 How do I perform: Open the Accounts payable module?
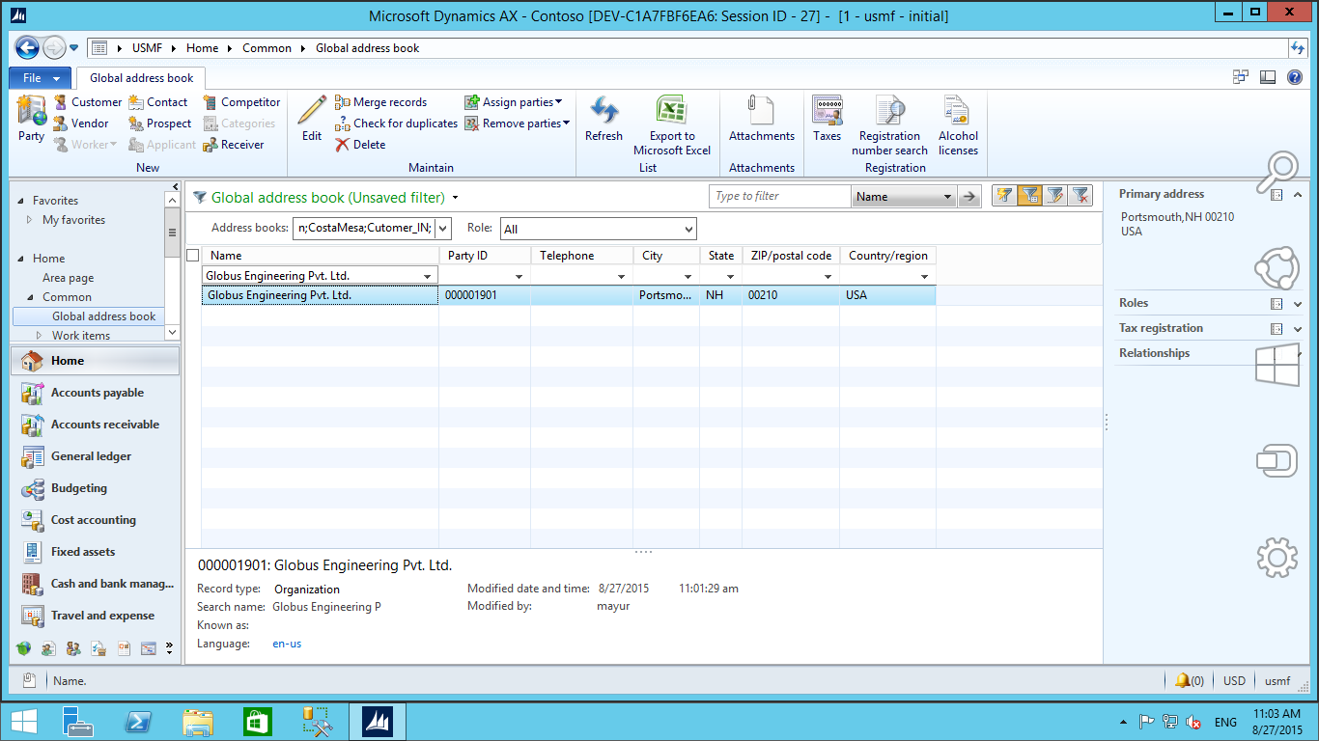pyautogui.click(x=97, y=393)
